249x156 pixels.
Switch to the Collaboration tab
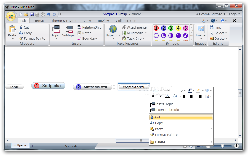[x=126, y=21]
